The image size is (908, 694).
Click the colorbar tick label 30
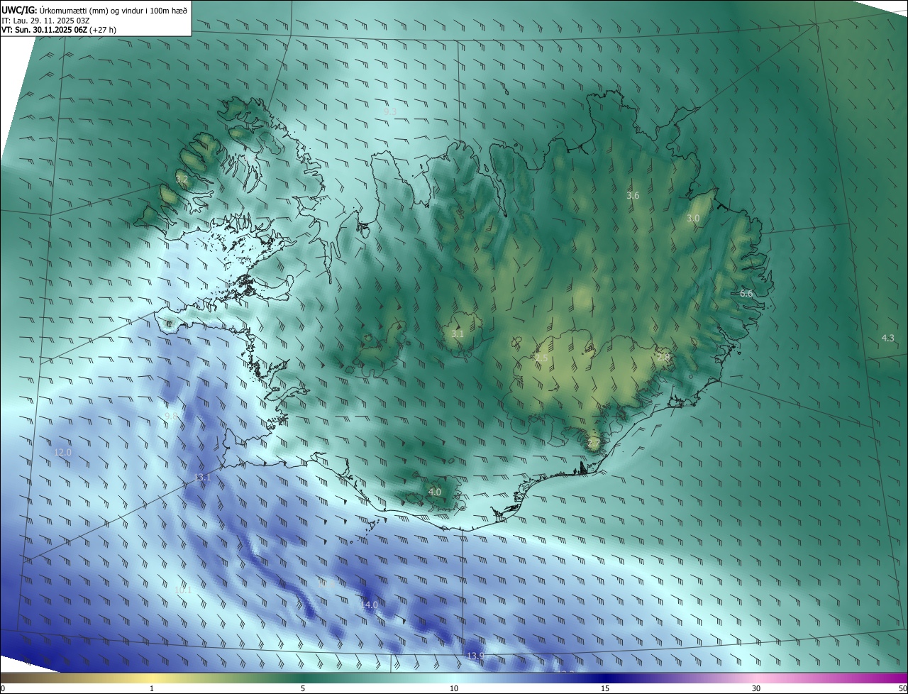[756, 689]
